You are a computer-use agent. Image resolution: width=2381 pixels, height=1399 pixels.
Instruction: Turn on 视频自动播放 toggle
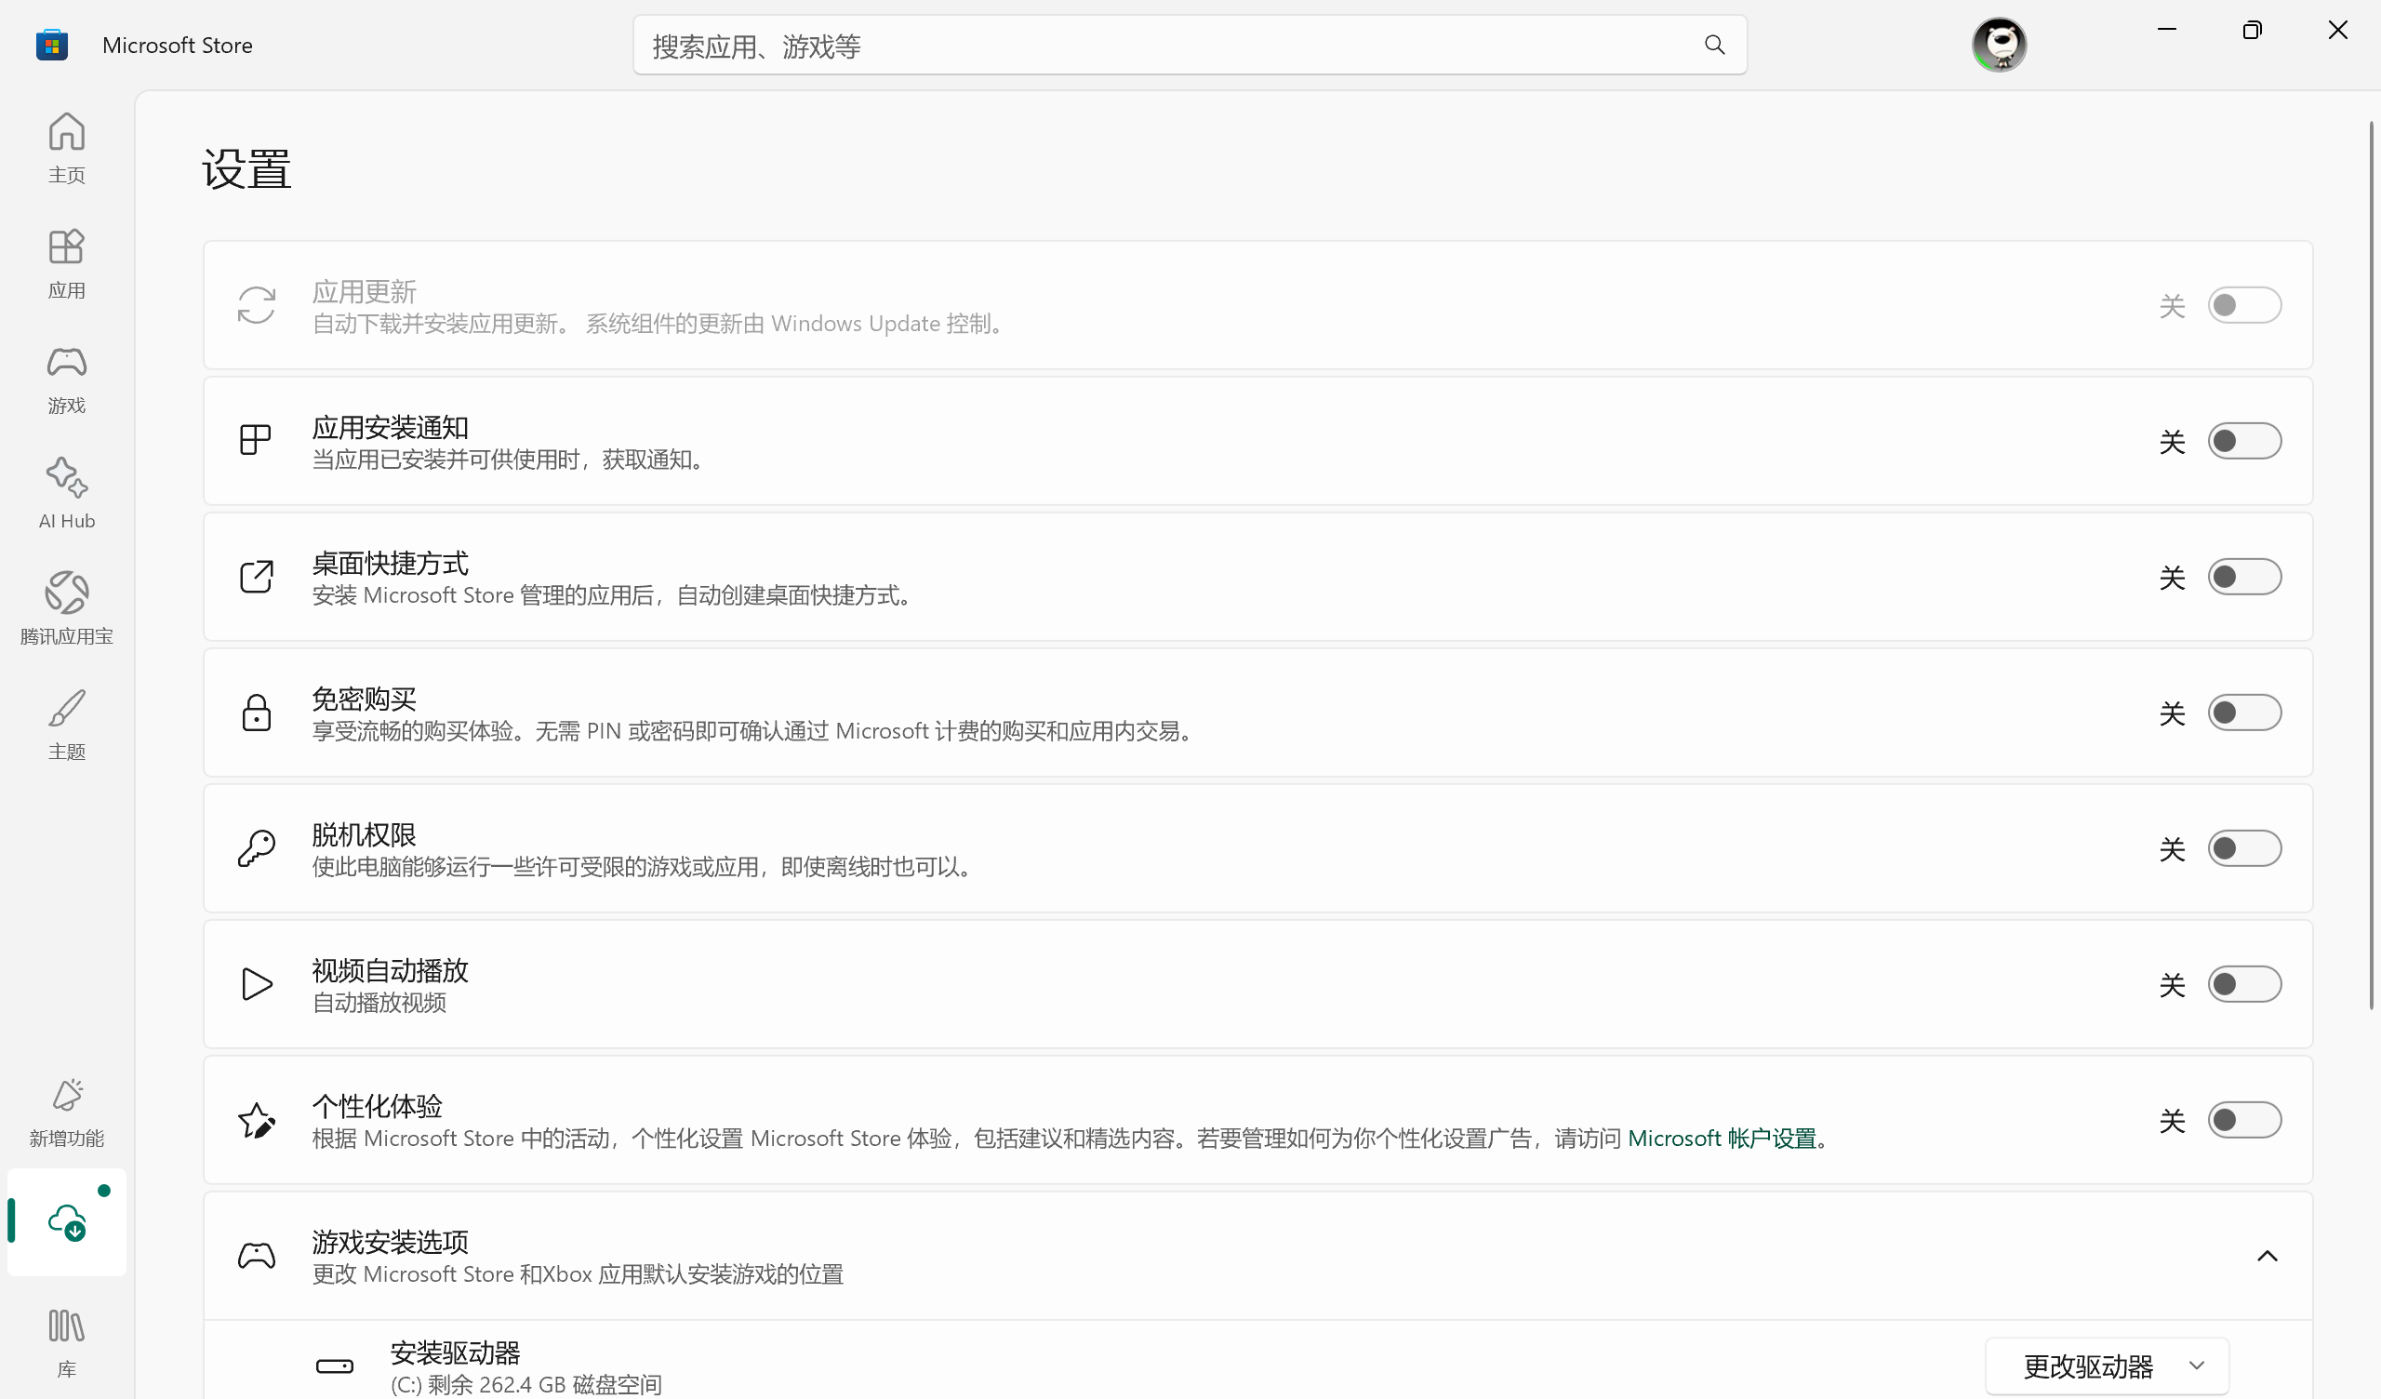point(2244,984)
